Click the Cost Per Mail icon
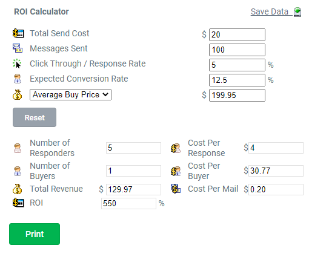 pos(176,189)
